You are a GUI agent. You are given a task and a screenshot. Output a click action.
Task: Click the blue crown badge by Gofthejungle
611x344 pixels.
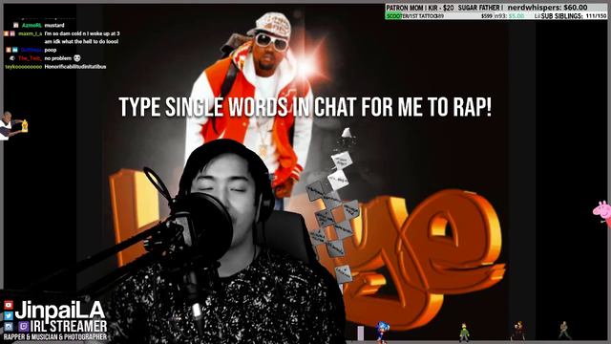tap(15, 50)
